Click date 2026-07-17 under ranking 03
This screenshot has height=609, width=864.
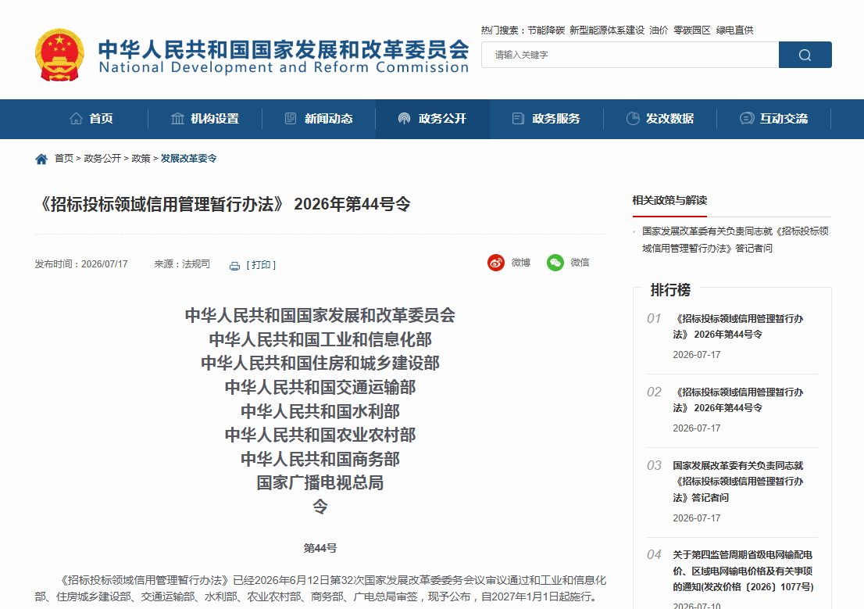pyautogui.click(x=697, y=518)
